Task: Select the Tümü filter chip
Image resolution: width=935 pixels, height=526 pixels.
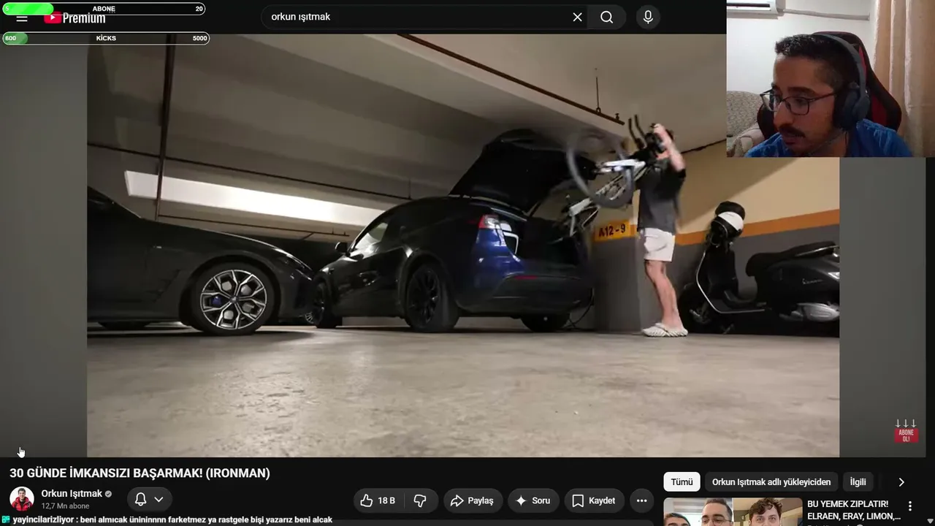Action: coord(682,482)
